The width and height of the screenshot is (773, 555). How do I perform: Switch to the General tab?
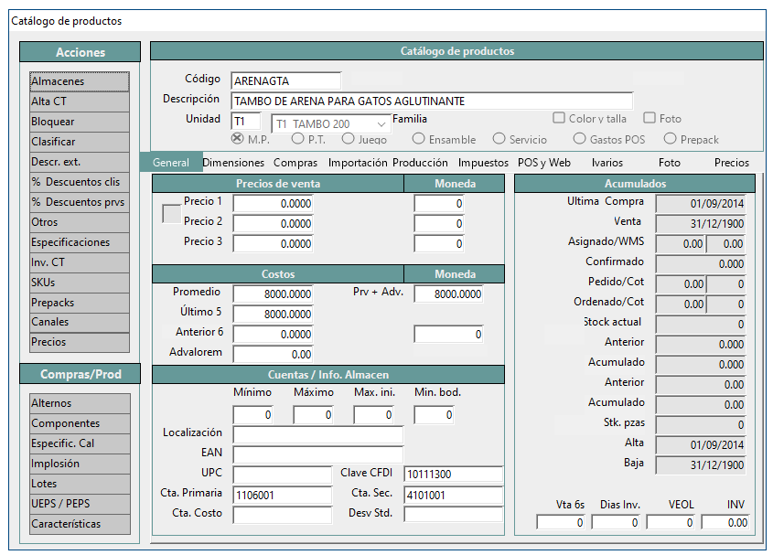pos(170,162)
